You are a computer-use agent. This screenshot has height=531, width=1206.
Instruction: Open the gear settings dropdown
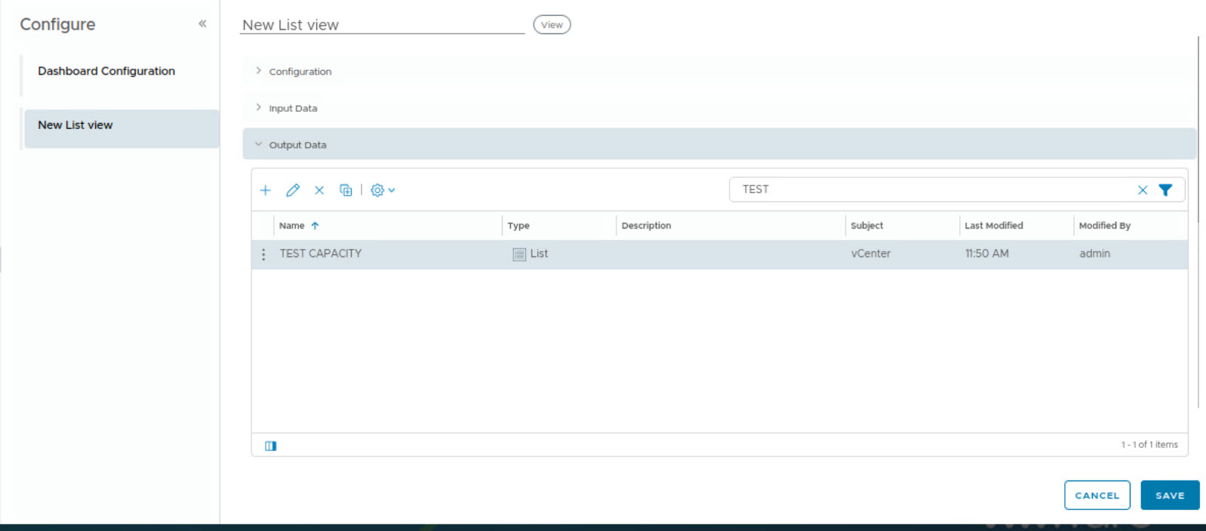tap(383, 190)
